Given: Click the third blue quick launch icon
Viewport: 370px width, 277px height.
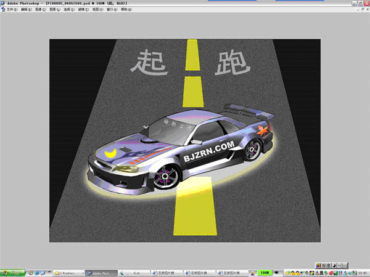Looking at the screenshot, I should coord(43,273).
